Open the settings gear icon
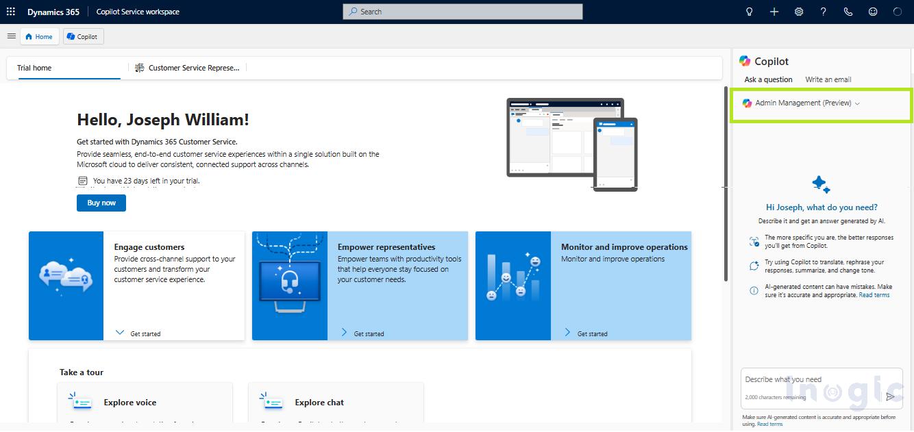This screenshot has height=432, width=914. [799, 12]
